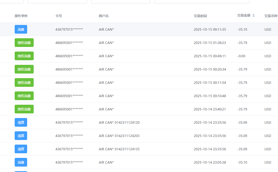Click the 消费 tag in the 23:05:38 row

click(x=21, y=162)
